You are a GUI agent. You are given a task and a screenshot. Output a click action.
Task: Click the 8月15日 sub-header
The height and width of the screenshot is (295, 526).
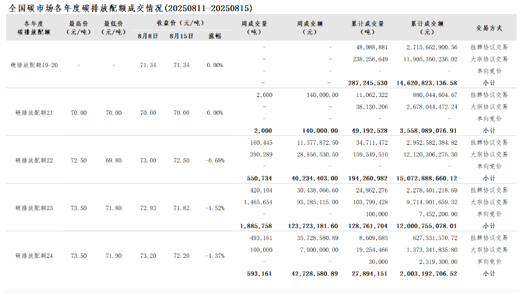click(181, 35)
